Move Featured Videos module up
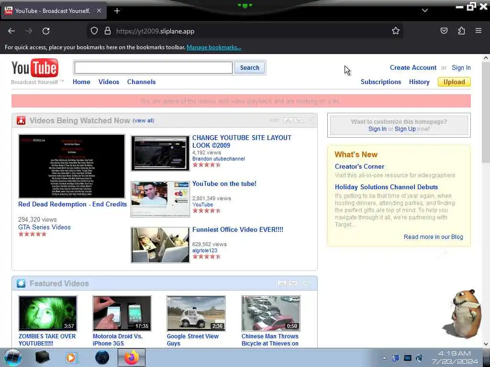This screenshot has width=490, height=367. click(282, 283)
